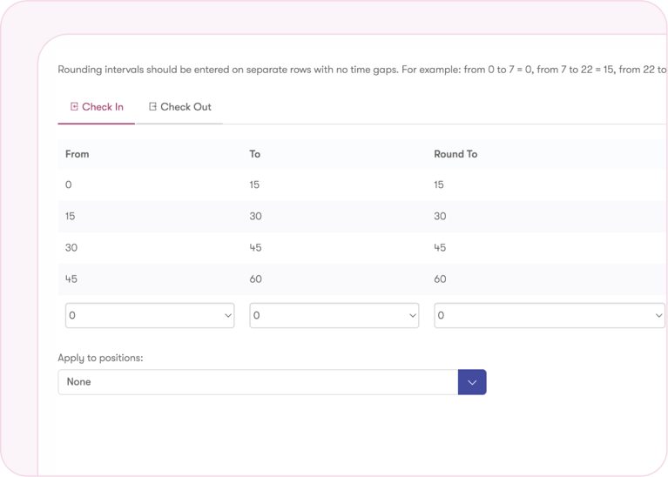Select From value 15 in second row

click(x=70, y=217)
